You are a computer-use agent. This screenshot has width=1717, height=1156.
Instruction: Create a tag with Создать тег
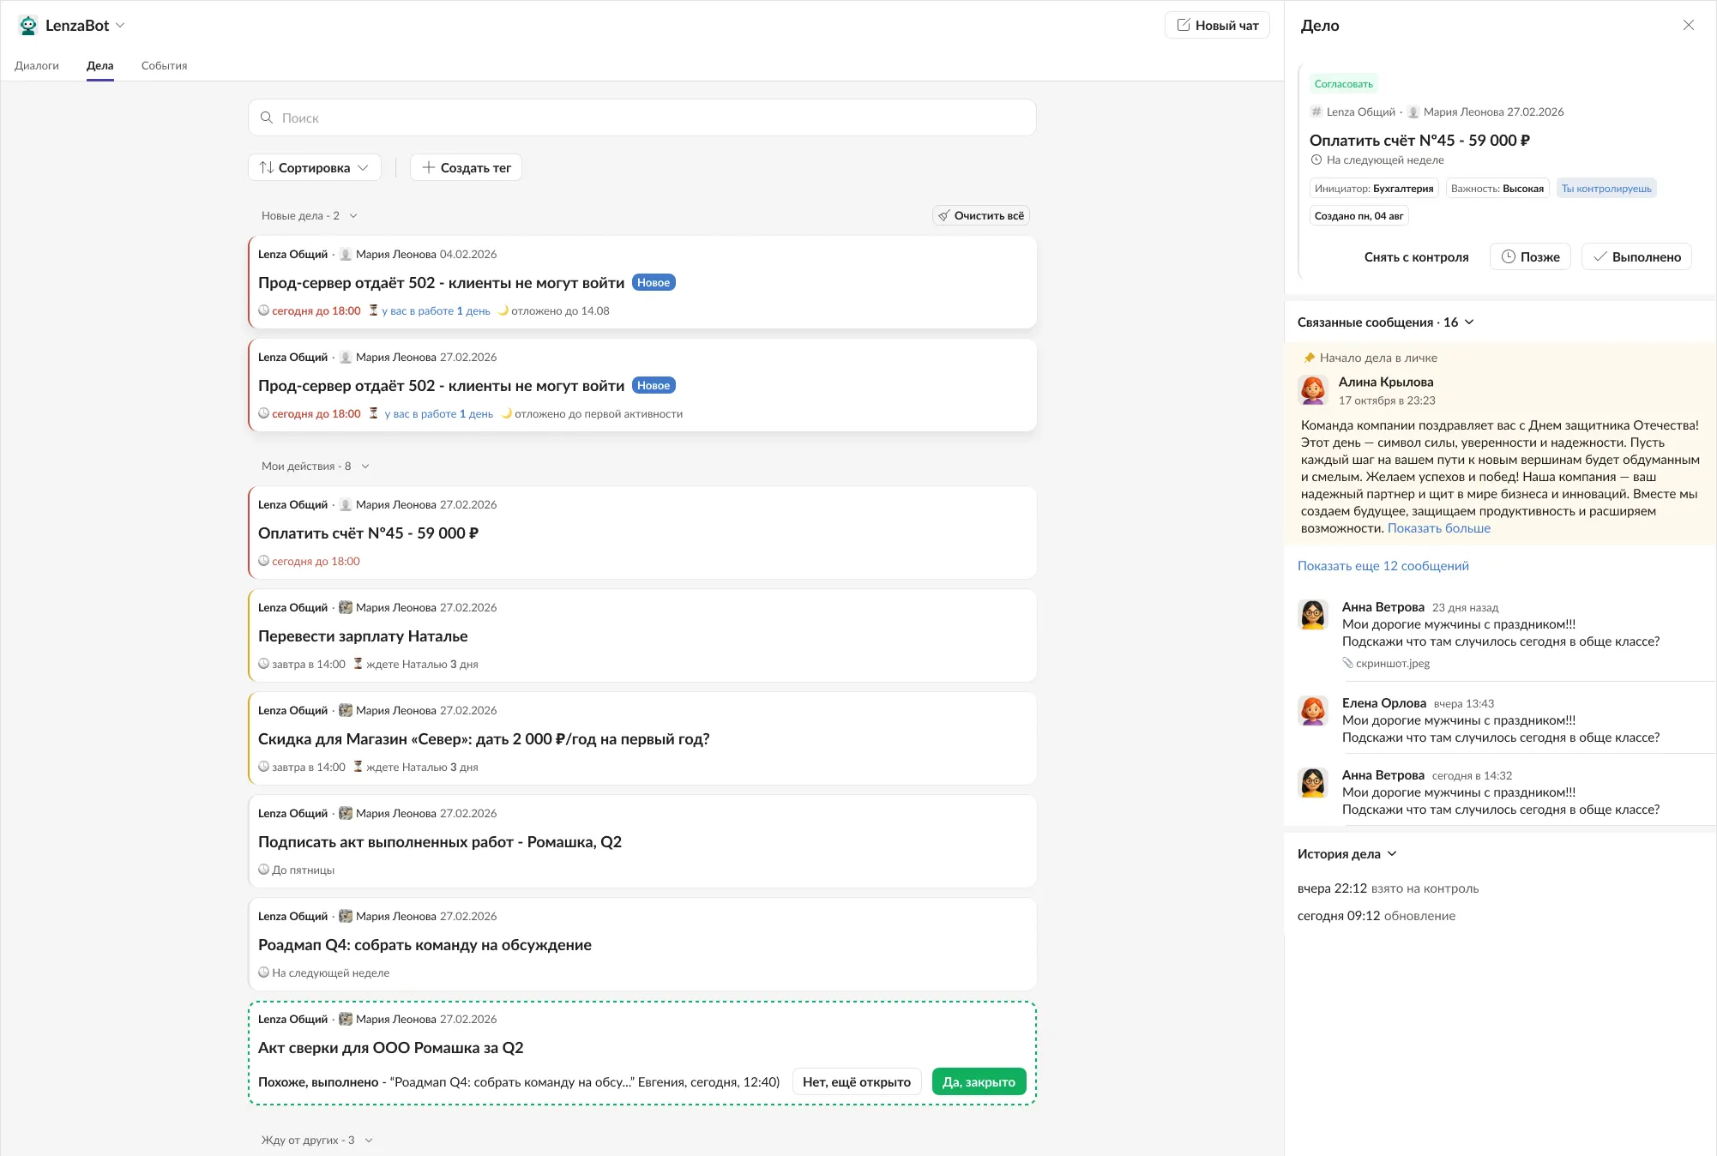(x=466, y=168)
